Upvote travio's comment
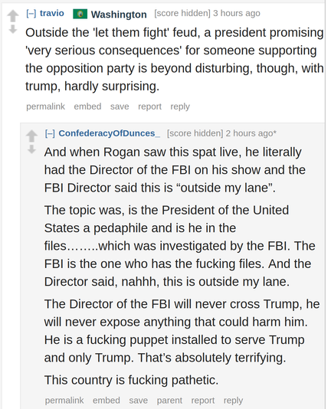331x409 pixels. 13,15
